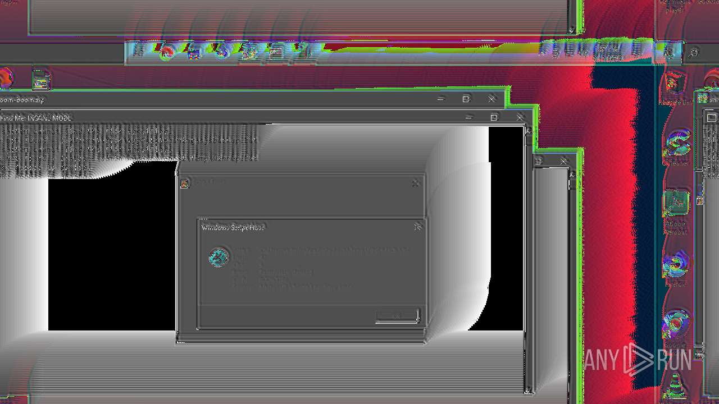Close the small window behind Find Me window

tap(564, 162)
